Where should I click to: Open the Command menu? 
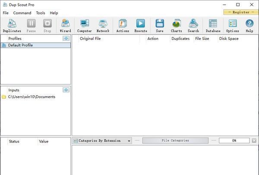22,13
